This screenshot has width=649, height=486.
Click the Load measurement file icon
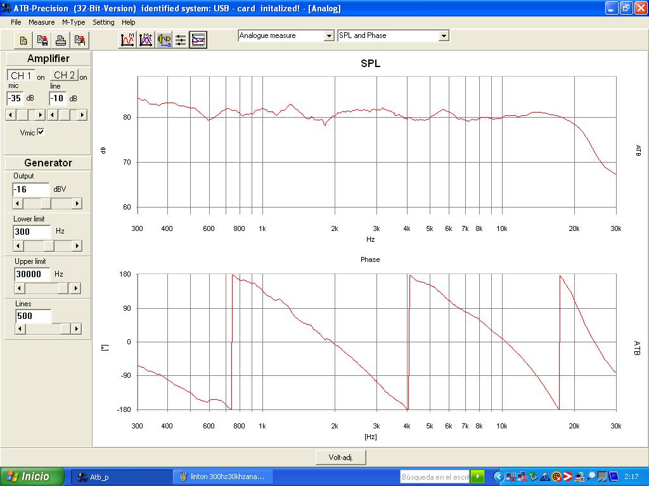tap(79, 40)
